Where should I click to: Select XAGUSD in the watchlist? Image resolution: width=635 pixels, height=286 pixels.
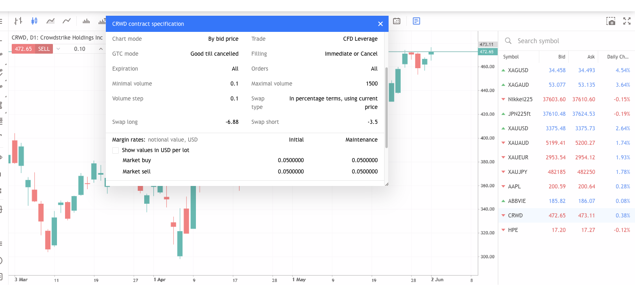tap(566, 70)
